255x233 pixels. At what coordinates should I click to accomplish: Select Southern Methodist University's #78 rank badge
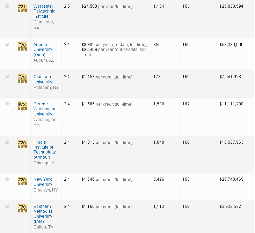click(22, 209)
